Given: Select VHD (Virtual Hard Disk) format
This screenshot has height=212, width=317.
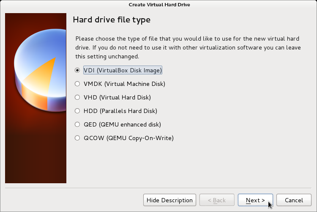Looking at the screenshot, I should (x=77, y=97).
